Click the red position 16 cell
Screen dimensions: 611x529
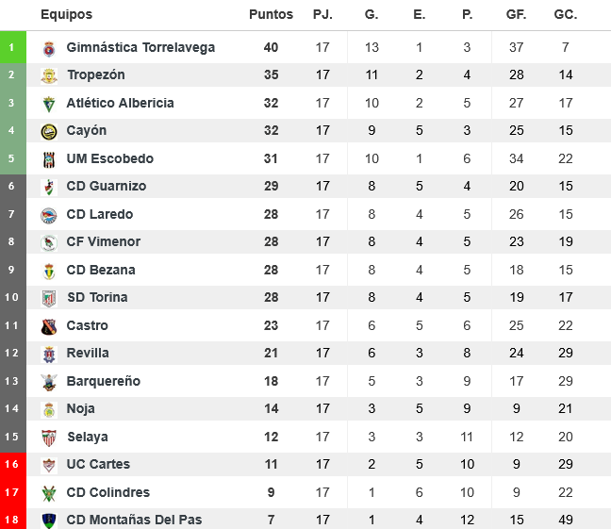pos(11,465)
